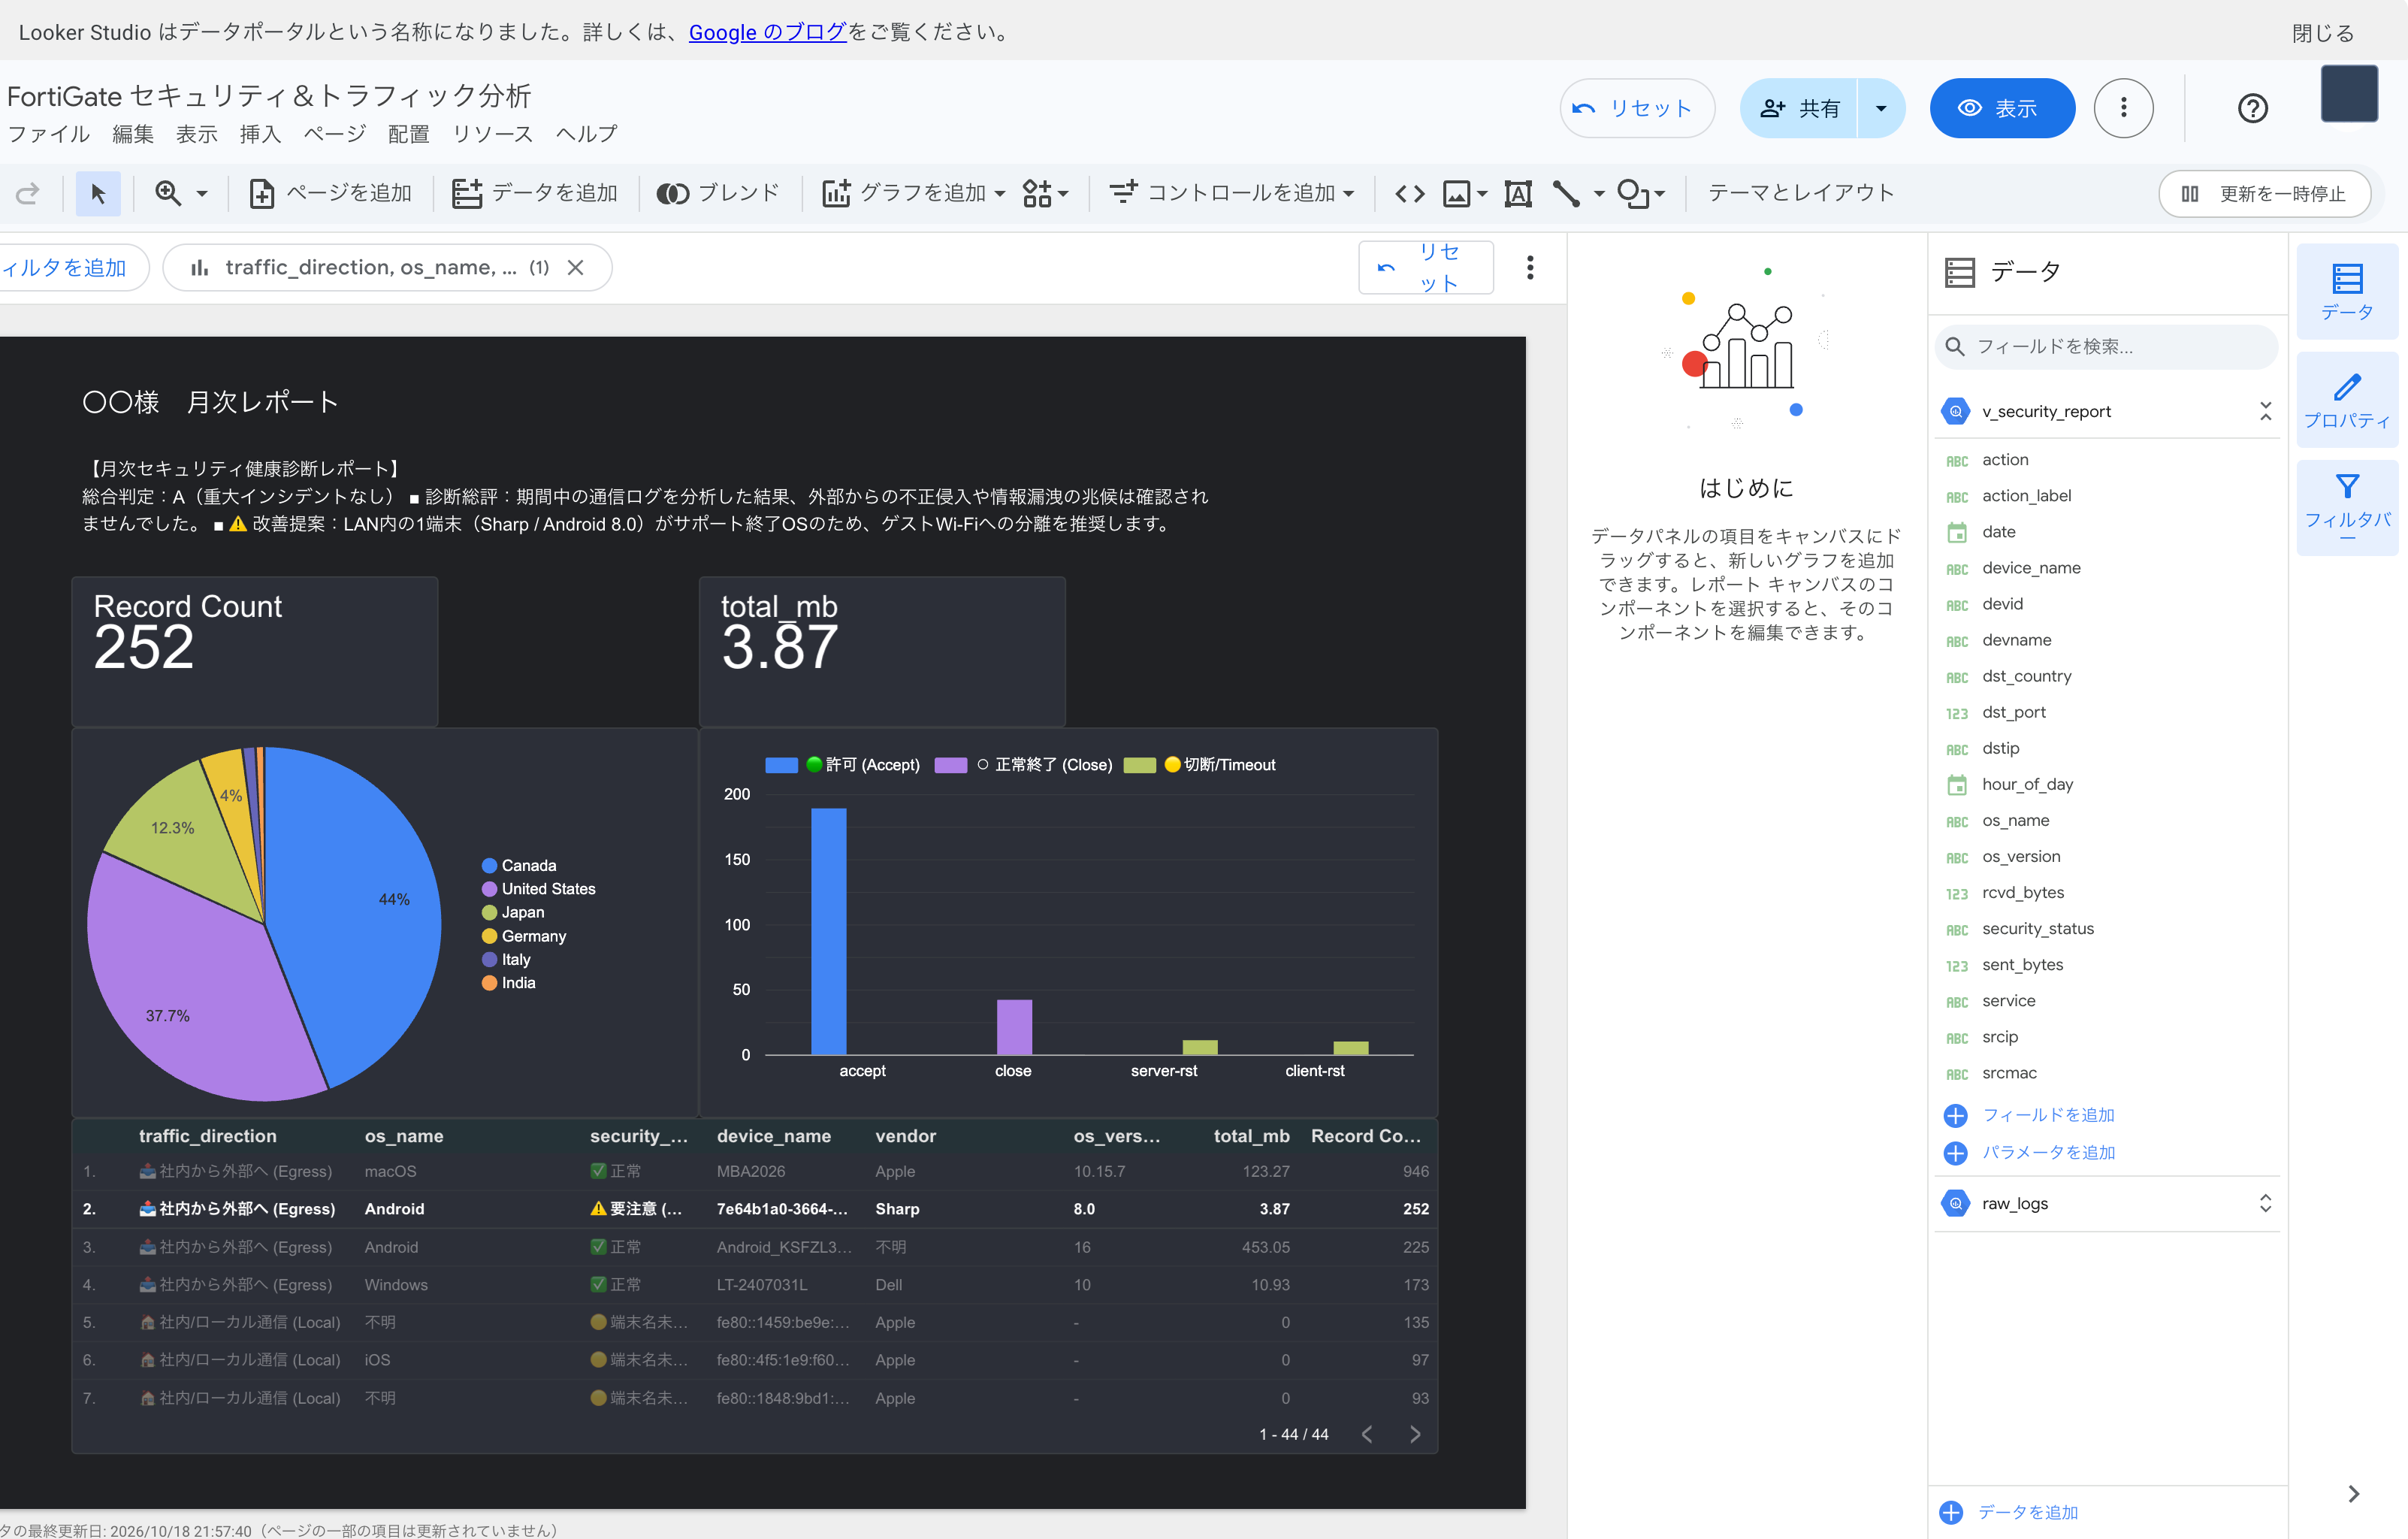Remove the traffic_direction filter chip
This screenshot has height=1539, width=2408.
click(575, 268)
